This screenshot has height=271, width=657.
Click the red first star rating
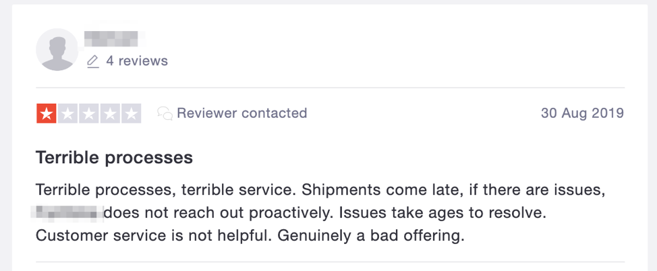pos(47,114)
